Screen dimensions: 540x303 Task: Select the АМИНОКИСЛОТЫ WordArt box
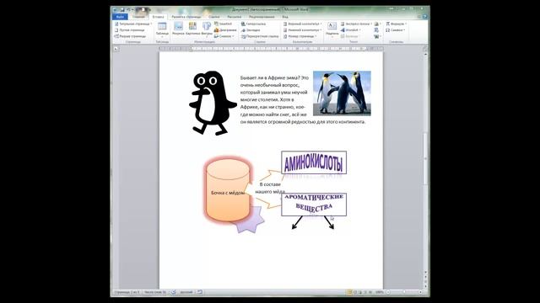314,162
